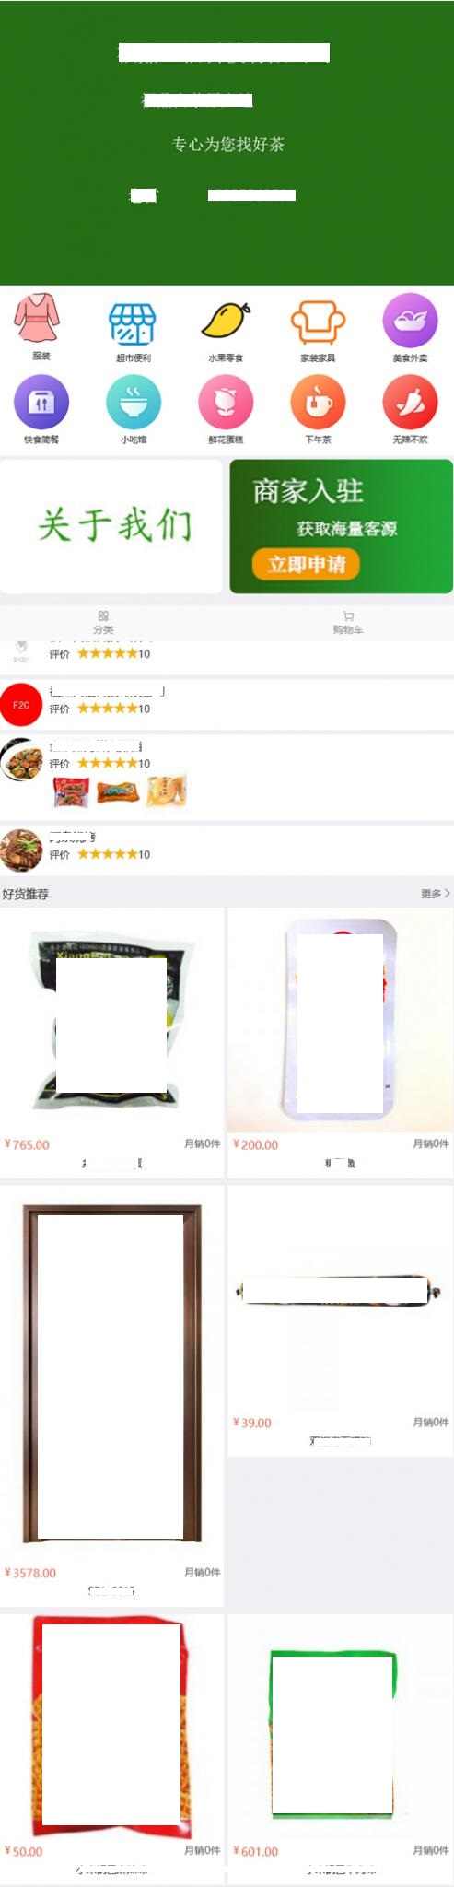View the product priced ¥765.00
454x1887 pixels.
click(x=111, y=1041)
